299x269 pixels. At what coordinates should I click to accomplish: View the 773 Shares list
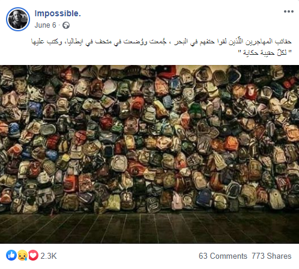coord(271,256)
